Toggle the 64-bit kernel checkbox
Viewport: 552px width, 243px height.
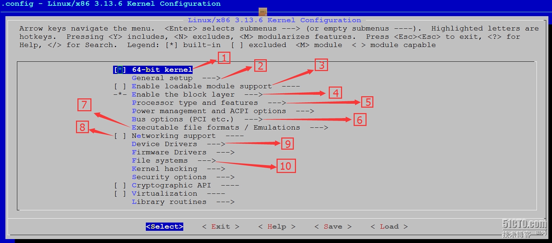tap(120, 70)
